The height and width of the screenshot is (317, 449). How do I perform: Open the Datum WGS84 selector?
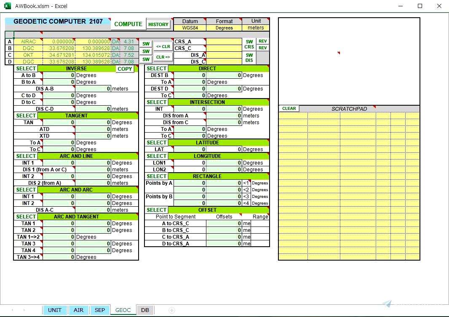[190, 27]
